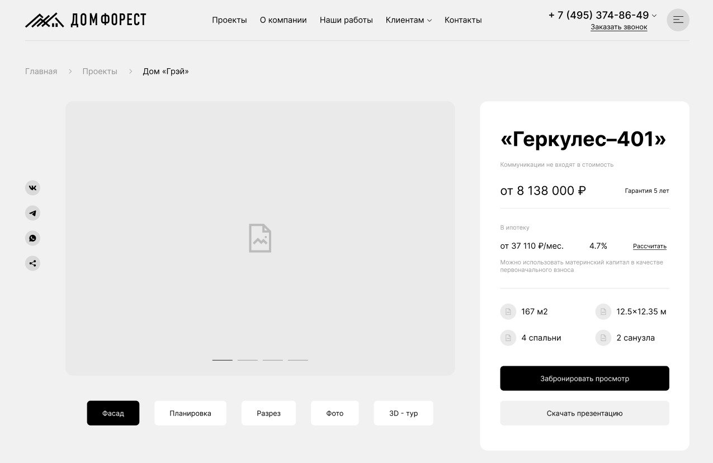Share via the WhatsApp icon
Screen dimensions: 713x463
(x=32, y=238)
